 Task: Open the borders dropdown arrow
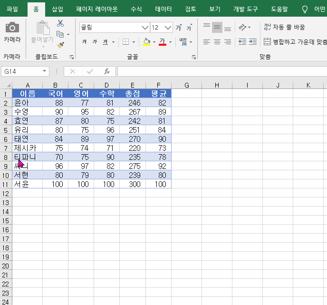pyautogui.click(x=134, y=42)
